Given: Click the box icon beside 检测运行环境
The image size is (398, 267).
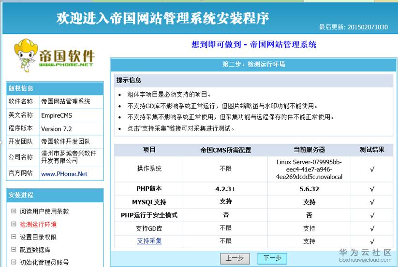Looking at the screenshot, I should point(14,224).
